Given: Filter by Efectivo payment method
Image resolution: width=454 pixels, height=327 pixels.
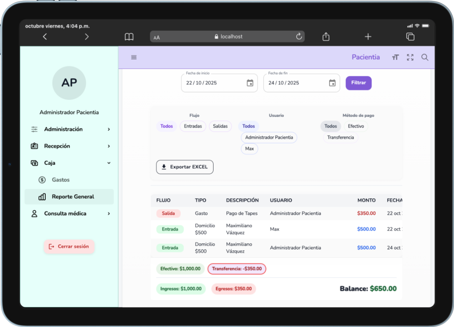Looking at the screenshot, I should [356, 126].
